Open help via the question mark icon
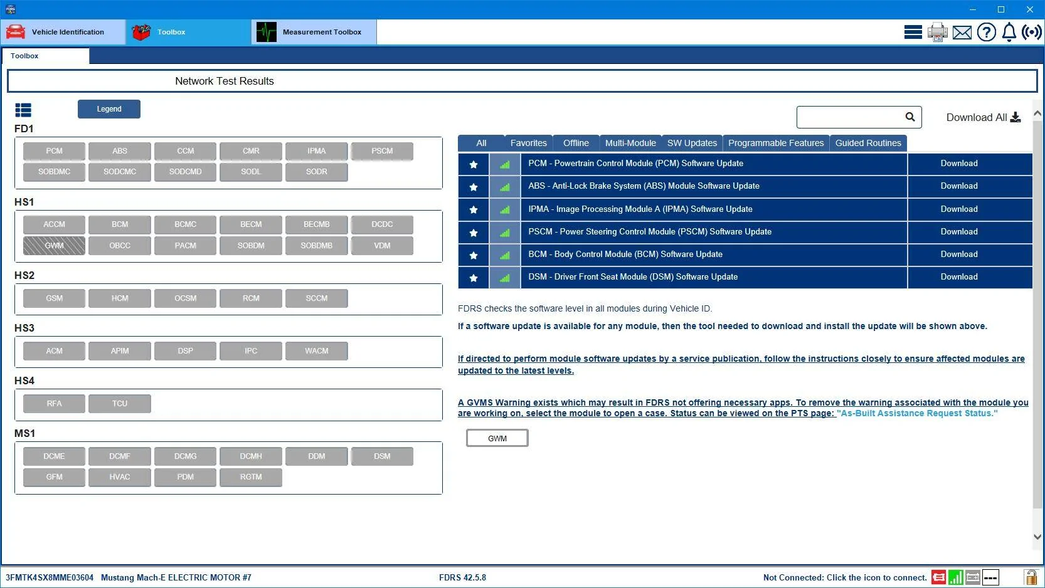Screen dimensions: 1045x588 pyautogui.click(x=987, y=32)
